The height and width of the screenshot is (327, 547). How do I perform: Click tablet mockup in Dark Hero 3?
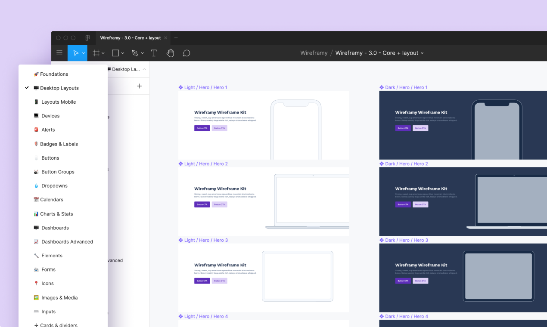pos(498,276)
